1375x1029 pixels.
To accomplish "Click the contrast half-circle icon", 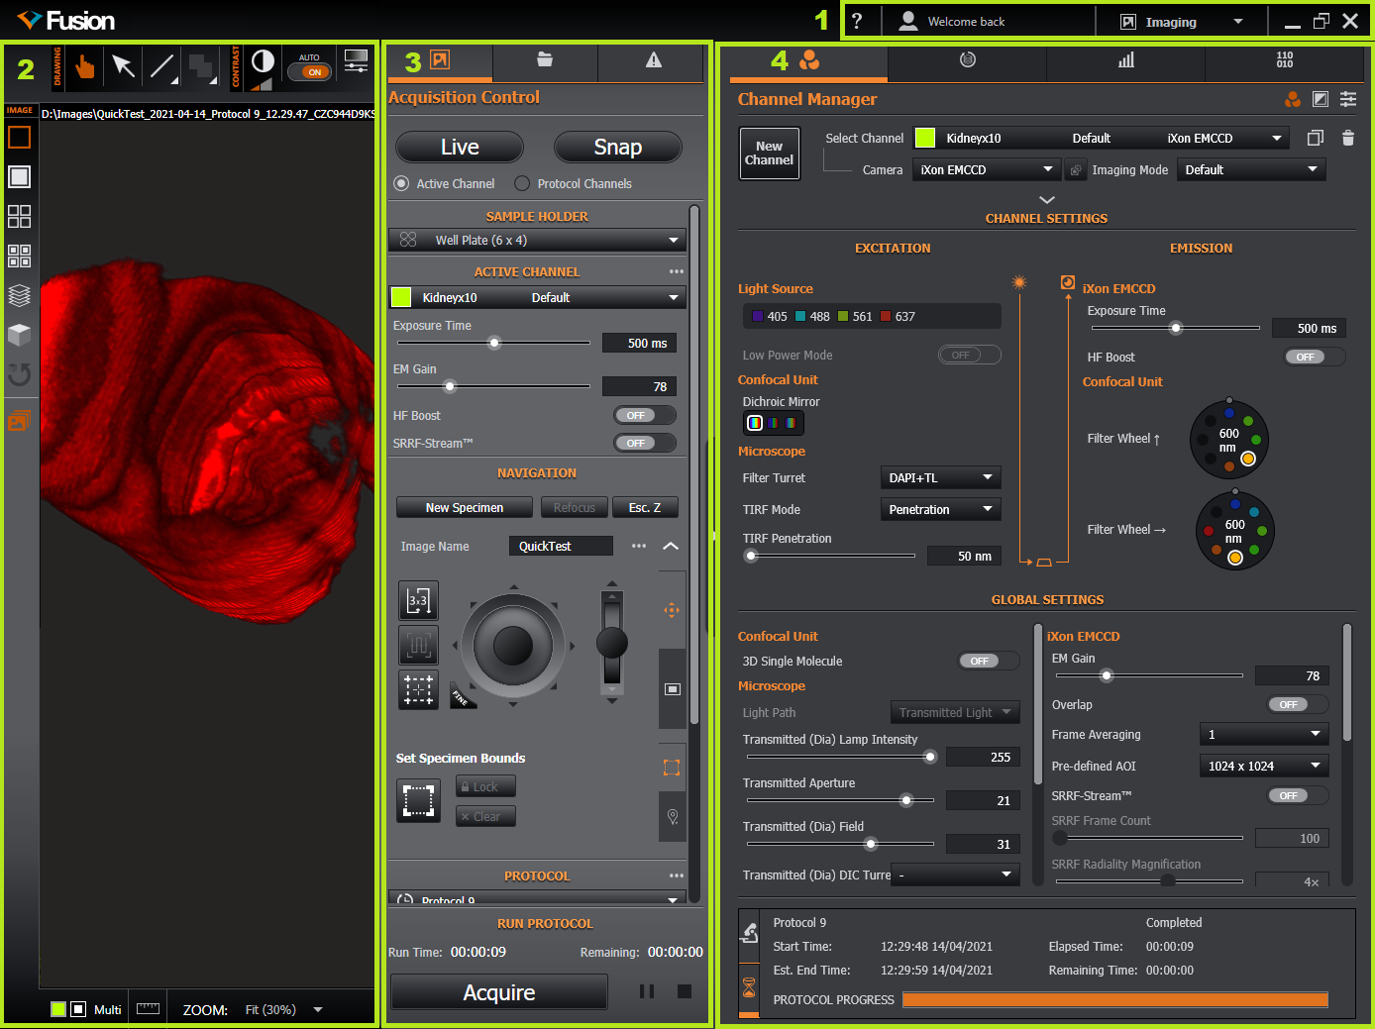I will click(x=263, y=62).
